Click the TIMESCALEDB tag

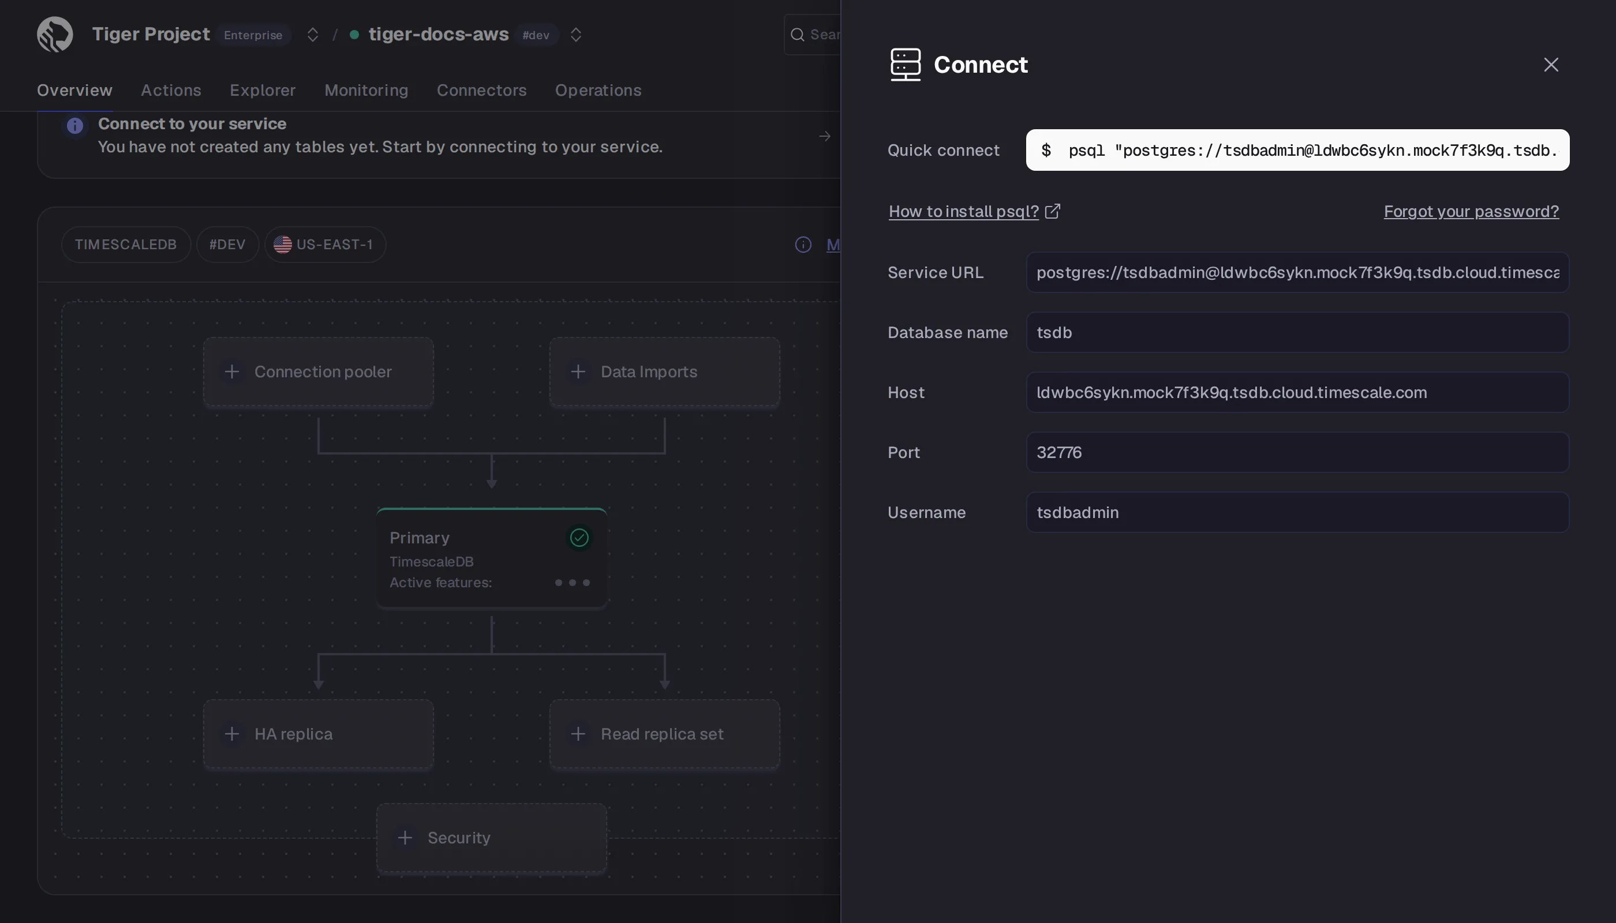[126, 245]
